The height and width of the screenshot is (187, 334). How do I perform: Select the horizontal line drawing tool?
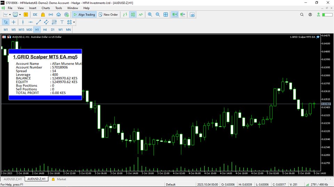pyautogui.click(x=31, y=22)
